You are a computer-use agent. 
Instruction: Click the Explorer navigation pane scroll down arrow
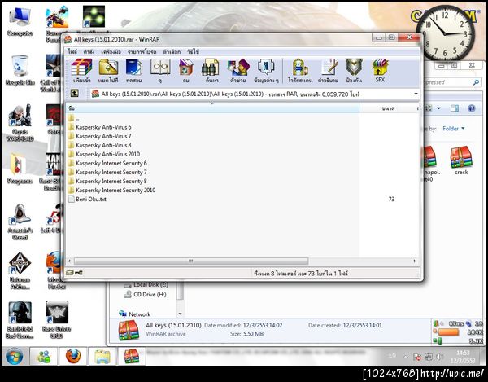click(x=180, y=314)
